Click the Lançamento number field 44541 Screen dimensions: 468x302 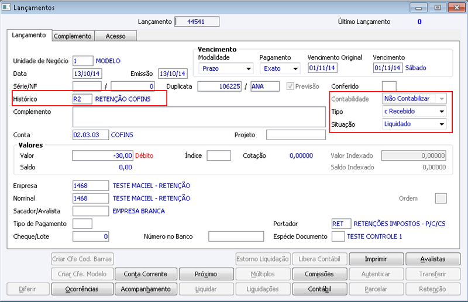[197, 22]
